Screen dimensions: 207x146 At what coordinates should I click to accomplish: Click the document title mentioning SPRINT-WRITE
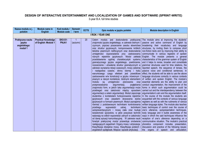pyautogui.click(x=103, y=16)
